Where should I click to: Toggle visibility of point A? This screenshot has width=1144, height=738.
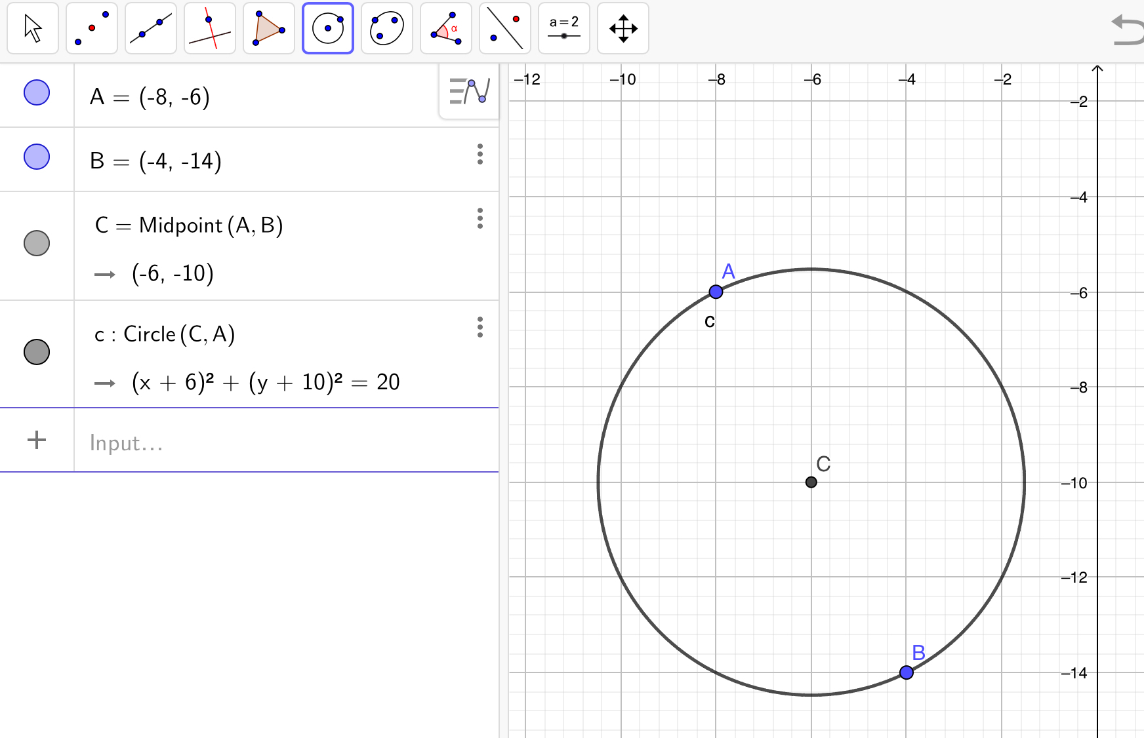click(37, 92)
